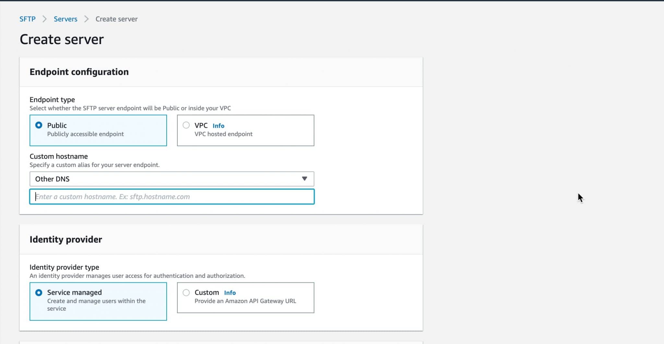Select Custom identity provider option

click(186, 292)
